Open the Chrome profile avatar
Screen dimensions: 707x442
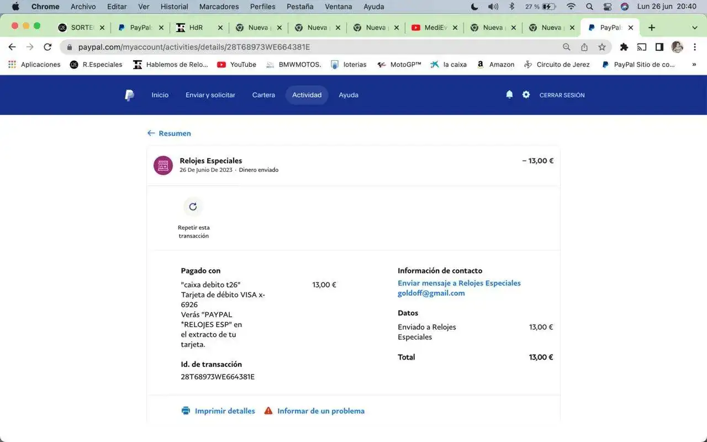coord(677,47)
